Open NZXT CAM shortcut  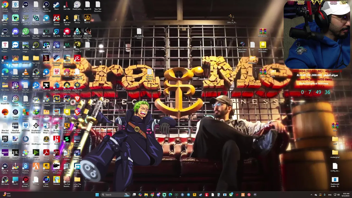5,154
